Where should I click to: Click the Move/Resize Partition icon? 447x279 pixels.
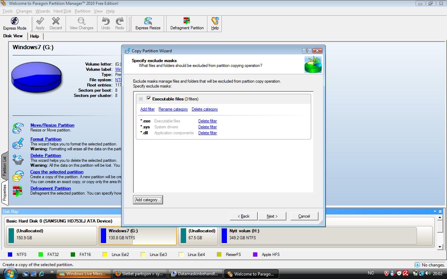(x=18, y=128)
